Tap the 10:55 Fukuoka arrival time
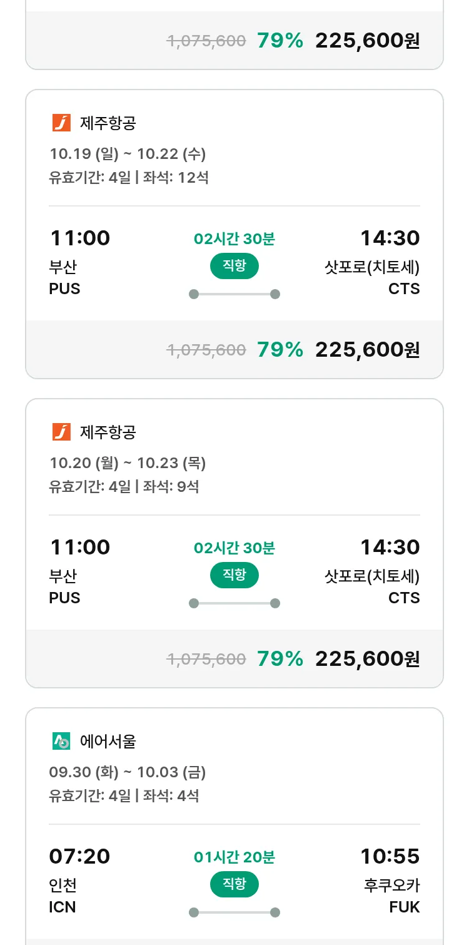 point(390,856)
